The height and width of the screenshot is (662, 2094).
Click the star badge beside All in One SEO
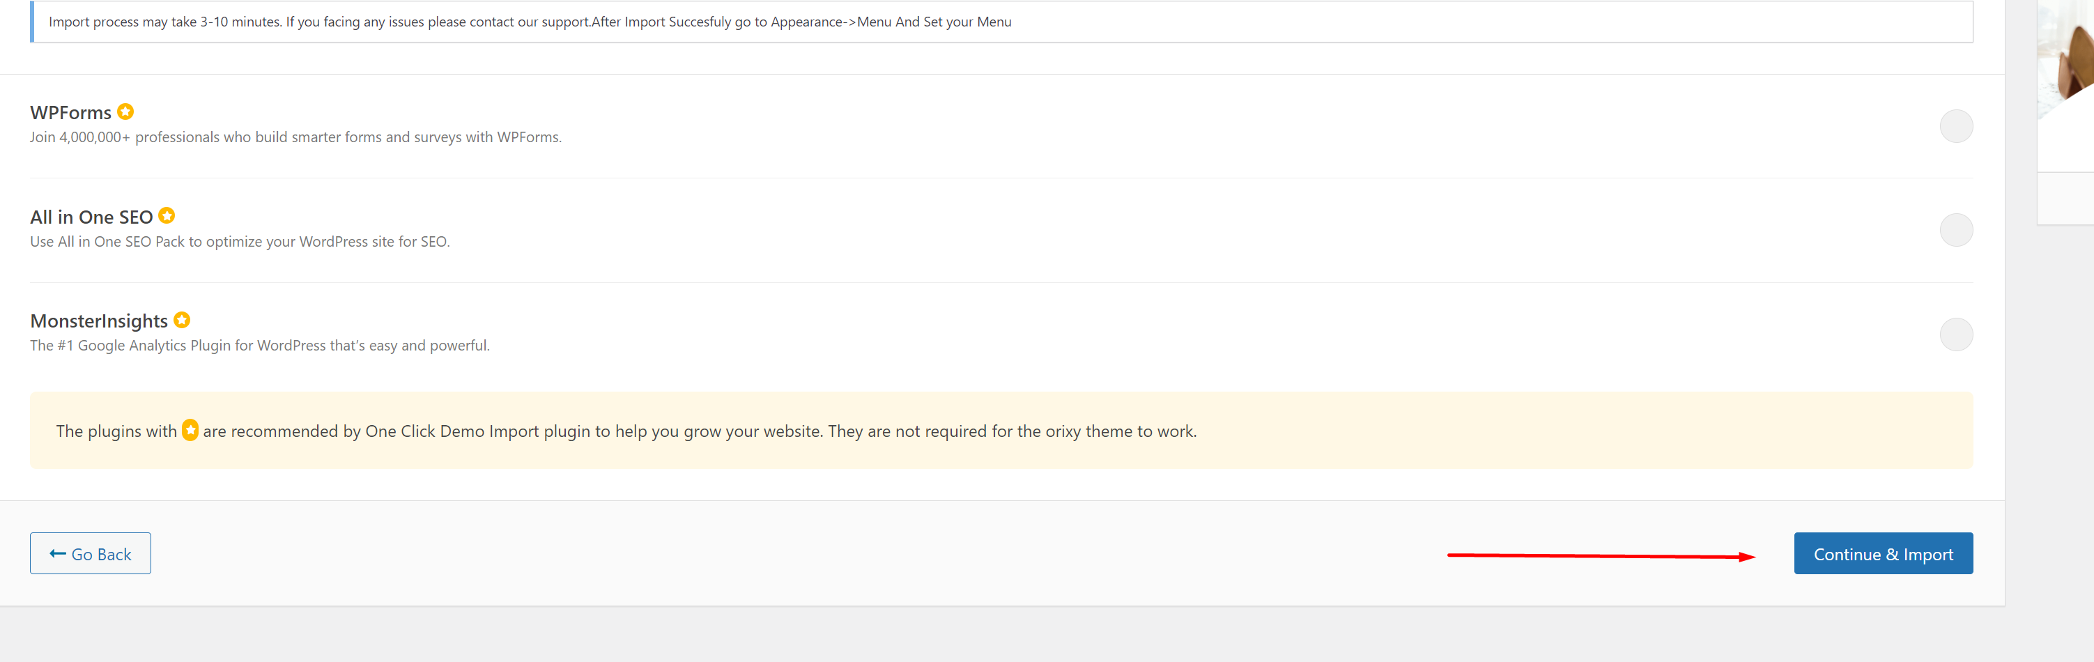167,215
